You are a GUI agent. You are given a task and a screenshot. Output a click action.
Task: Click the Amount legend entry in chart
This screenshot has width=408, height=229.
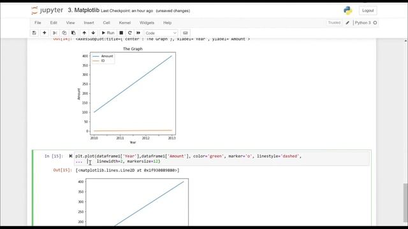(103, 56)
